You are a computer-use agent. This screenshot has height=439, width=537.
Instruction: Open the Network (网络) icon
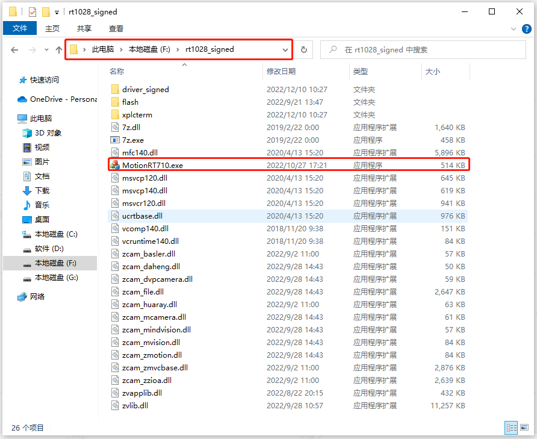point(22,297)
